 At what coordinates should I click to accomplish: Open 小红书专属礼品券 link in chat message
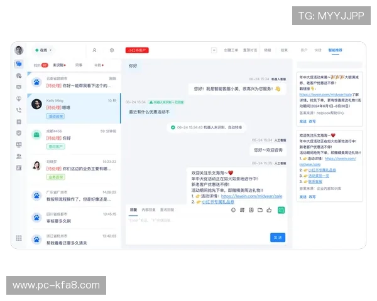click(218, 202)
